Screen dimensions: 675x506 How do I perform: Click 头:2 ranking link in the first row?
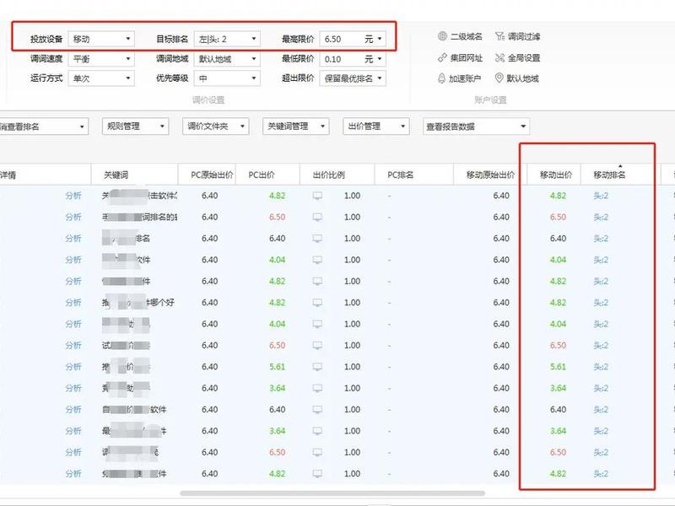pos(601,196)
